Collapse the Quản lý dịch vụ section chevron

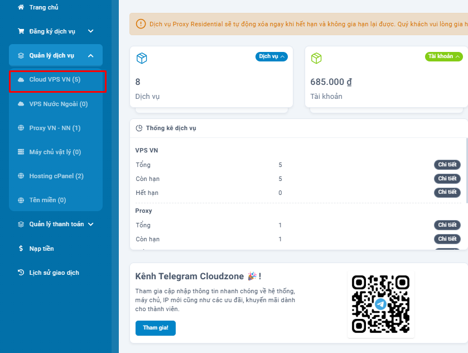[91, 55]
